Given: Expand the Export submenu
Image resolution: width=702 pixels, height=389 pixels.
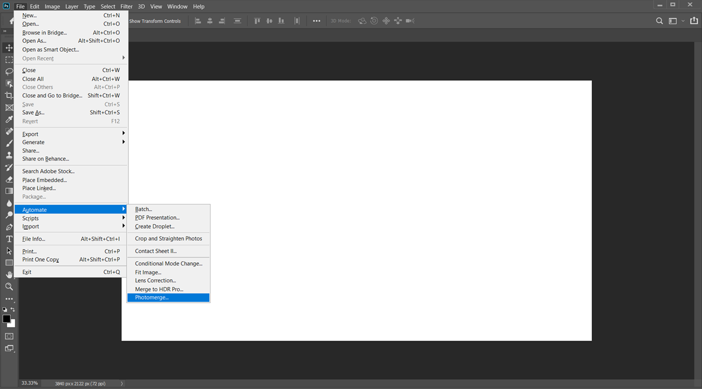Looking at the screenshot, I should pos(71,134).
